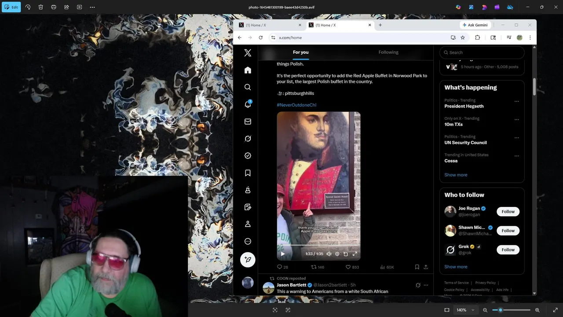Mute the video using speaker icon
Screen dimensions: 563x317
pos(329,254)
